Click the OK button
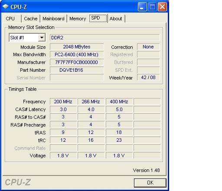222x191 pixels. click(150, 183)
